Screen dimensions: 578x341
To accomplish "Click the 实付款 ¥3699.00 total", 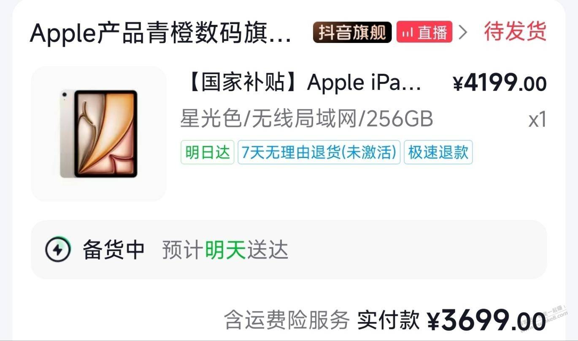I will click(x=452, y=320).
